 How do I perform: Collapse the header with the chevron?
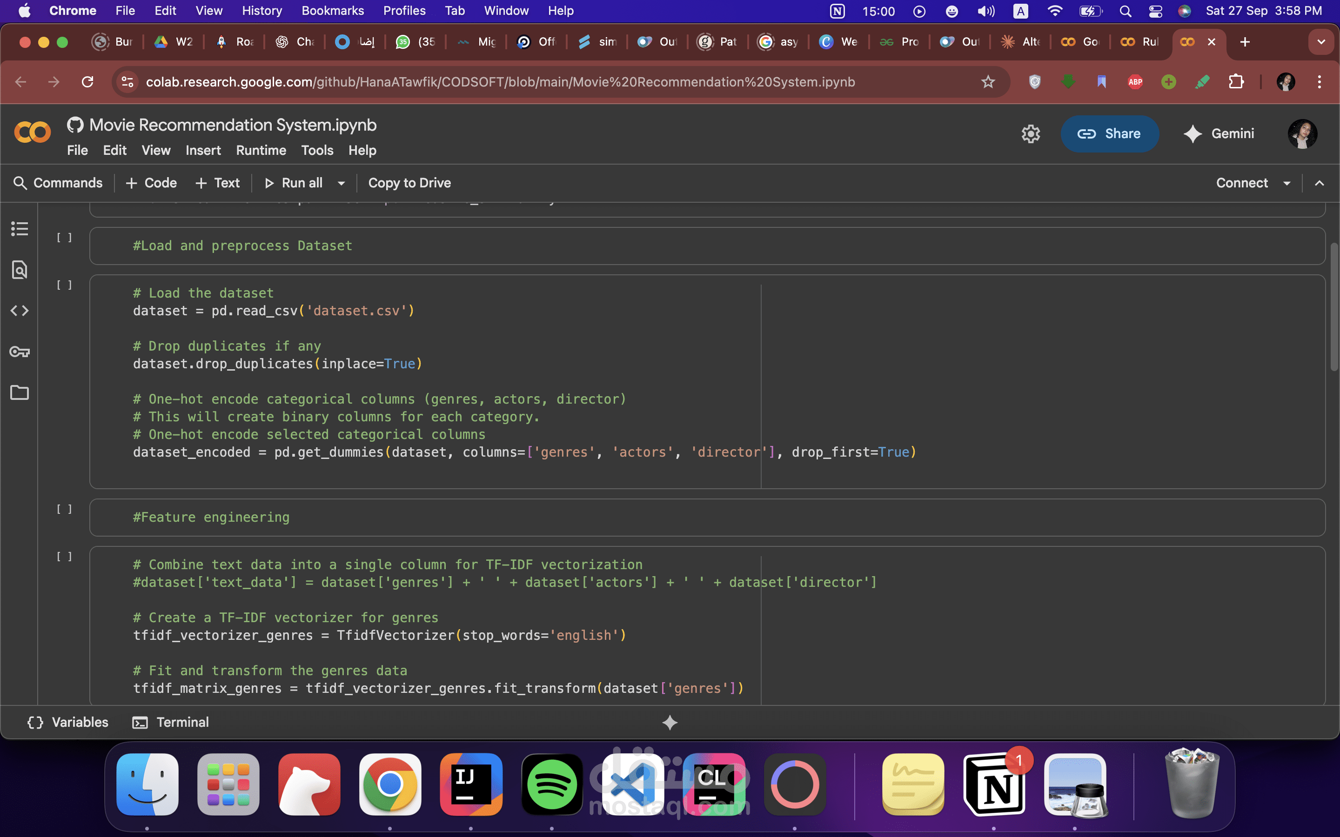pyautogui.click(x=1320, y=183)
